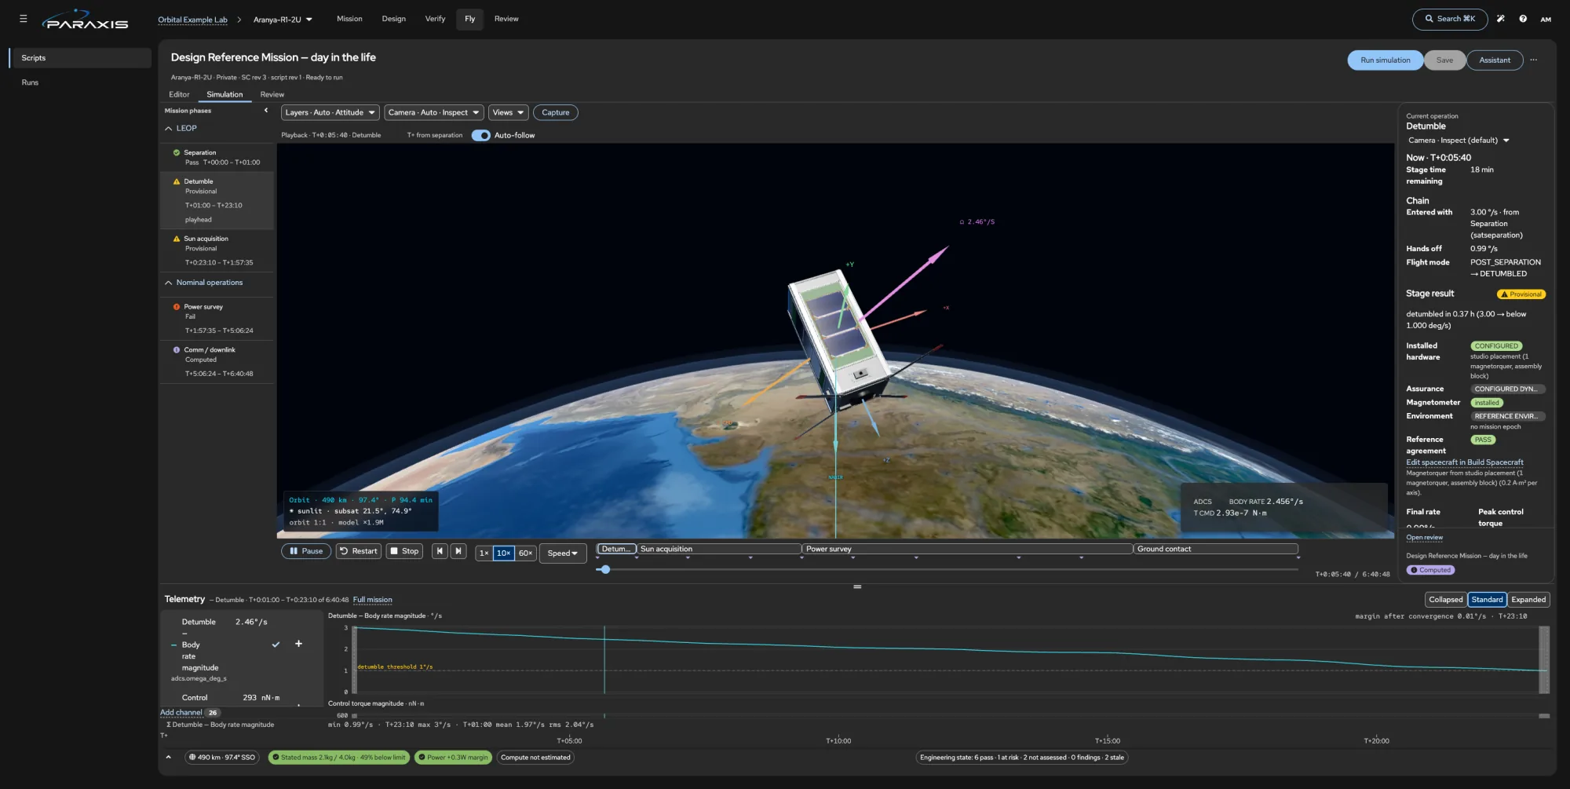Image resolution: width=1570 pixels, height=789 pixels.
Task: Switch telemetry view to Expanded
Action: (x=1528, y=600)
